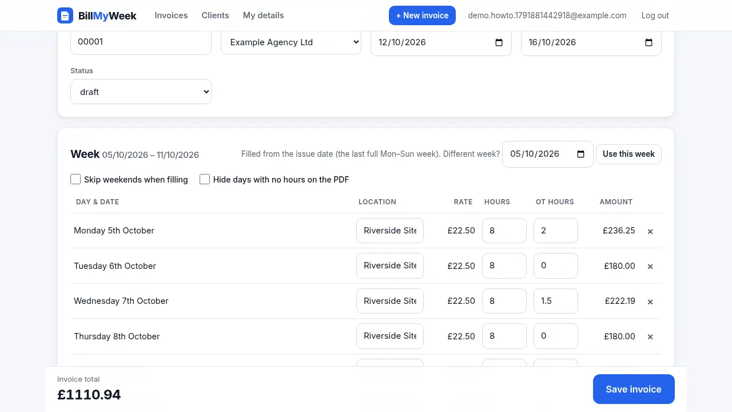Screen dimensions: 732x412
Task: Click the user email demo.howto address
Action: (x=547, y=15)
